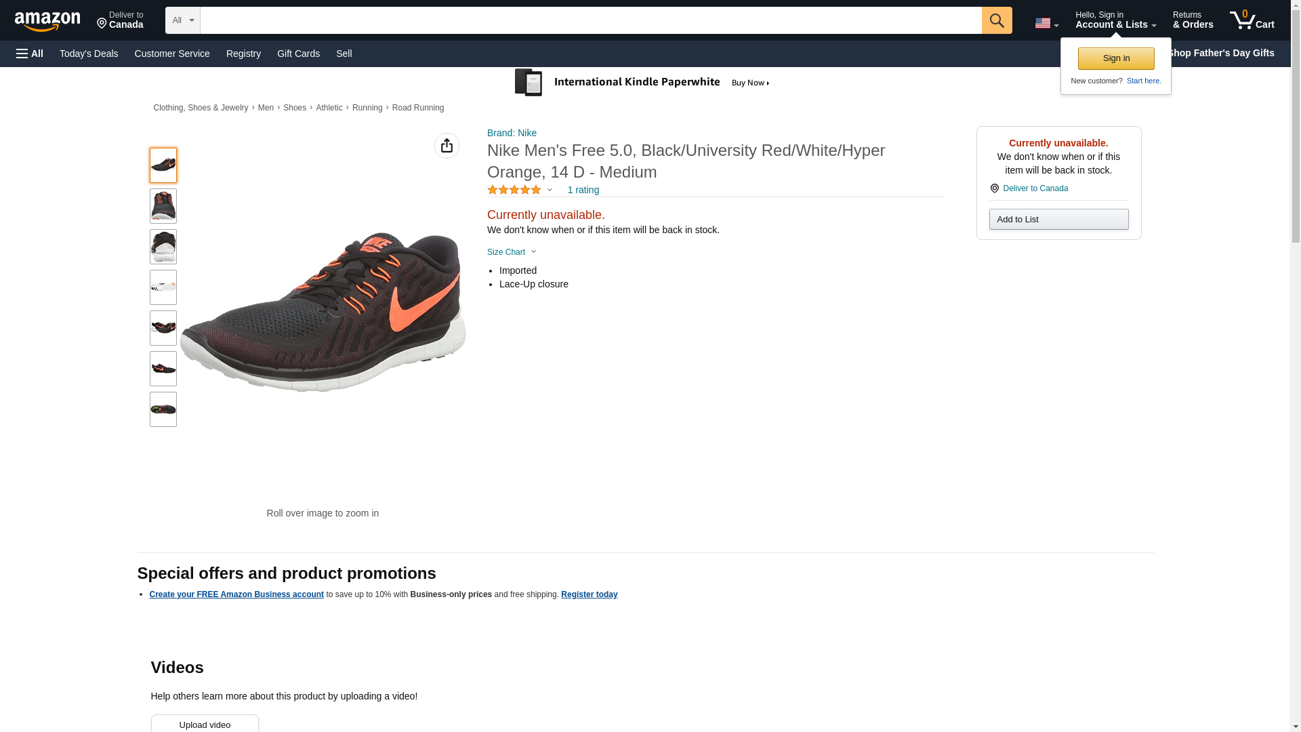Image resolution: width=1301 pixels, height=732 pixels.
Task: Click the Deliver to Canada location icon
Action: coord(994,188)
